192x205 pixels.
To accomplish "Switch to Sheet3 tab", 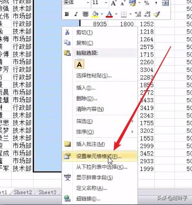I will (47, 192).
